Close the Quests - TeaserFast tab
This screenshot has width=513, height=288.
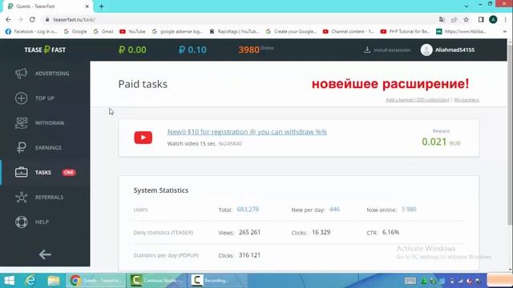[x=87, y=6]
